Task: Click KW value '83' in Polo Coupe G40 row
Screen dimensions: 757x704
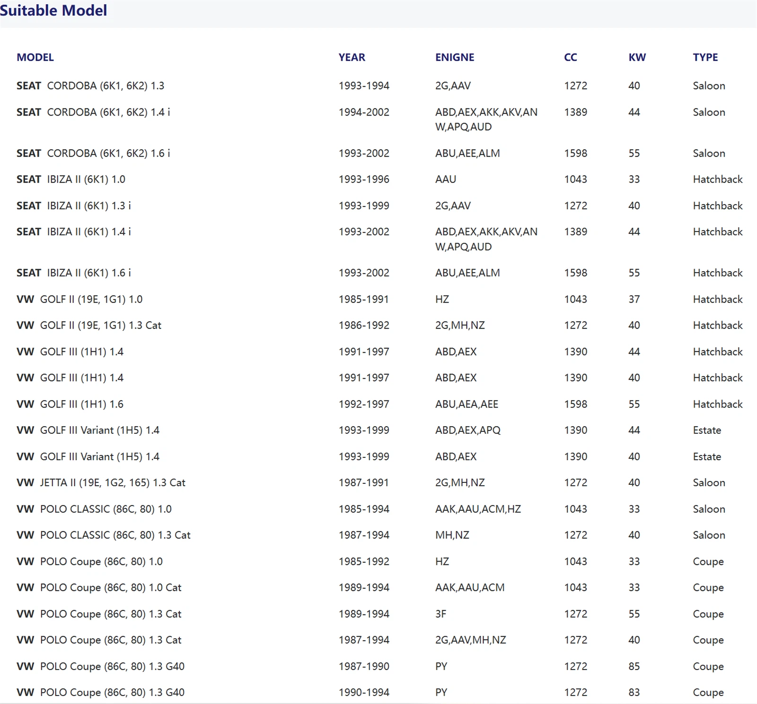Action: click(x=634, y=693)
